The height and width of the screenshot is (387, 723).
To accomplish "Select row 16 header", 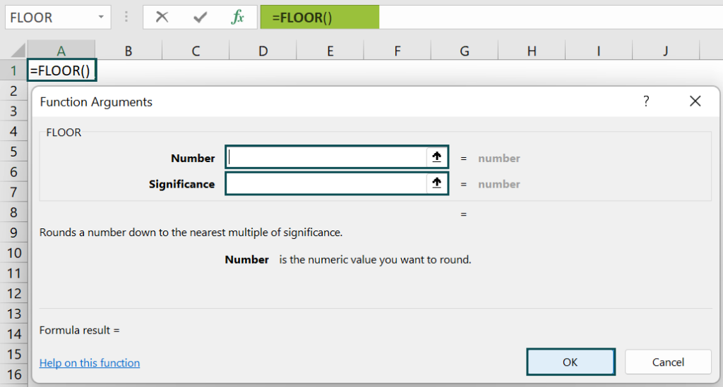I will pyautogui.click(x=13, y=374).
